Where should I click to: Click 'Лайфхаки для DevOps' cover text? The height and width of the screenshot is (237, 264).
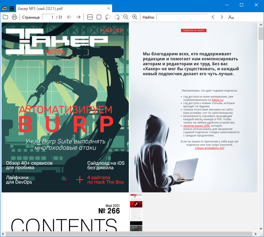pyautogui.click(x=19, y=180)
